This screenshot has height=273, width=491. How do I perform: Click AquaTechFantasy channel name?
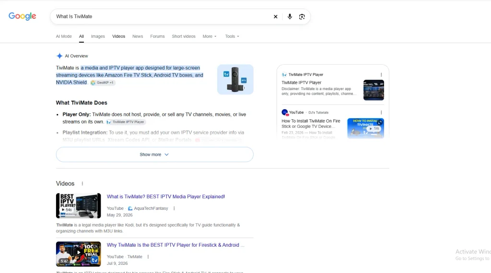(151, 208)
